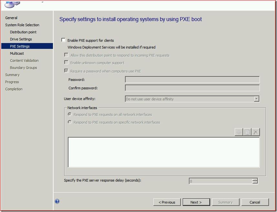Select Respond on specific network interfaces radio
The image size is (277, 212).
(70, 122)
